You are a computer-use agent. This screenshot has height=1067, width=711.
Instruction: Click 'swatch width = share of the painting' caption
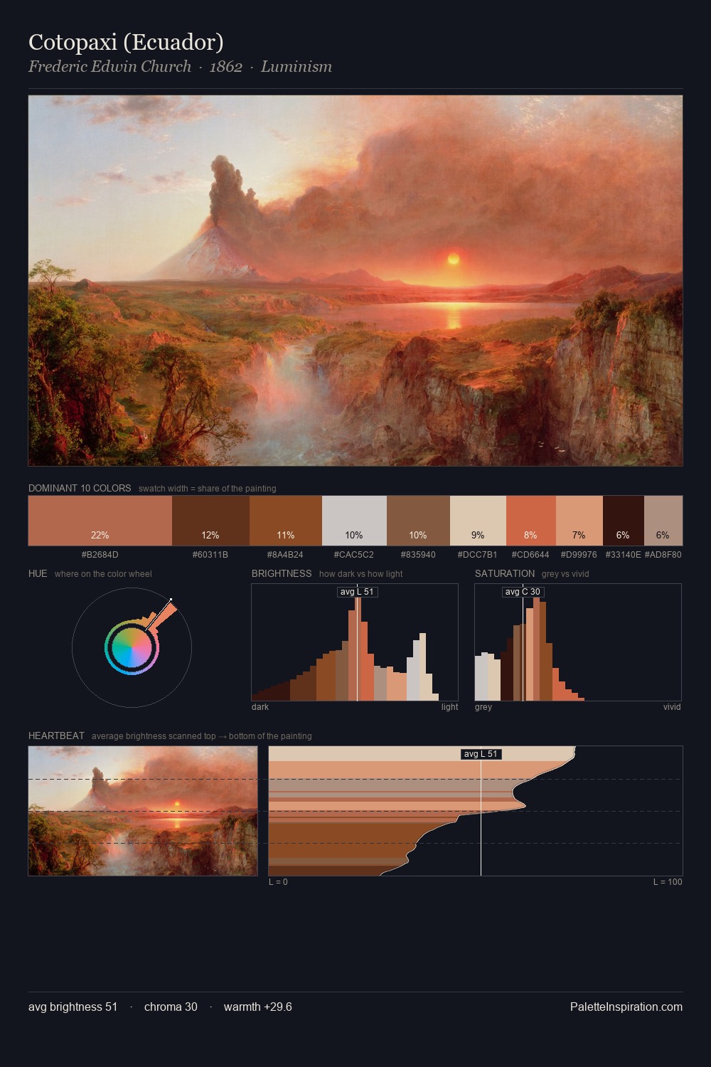coord(208,489)
